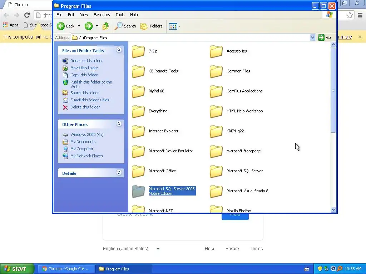Select the Microsoft SQL Server folder icon
The image size is (366, 274).
click(x=216, y=172)
